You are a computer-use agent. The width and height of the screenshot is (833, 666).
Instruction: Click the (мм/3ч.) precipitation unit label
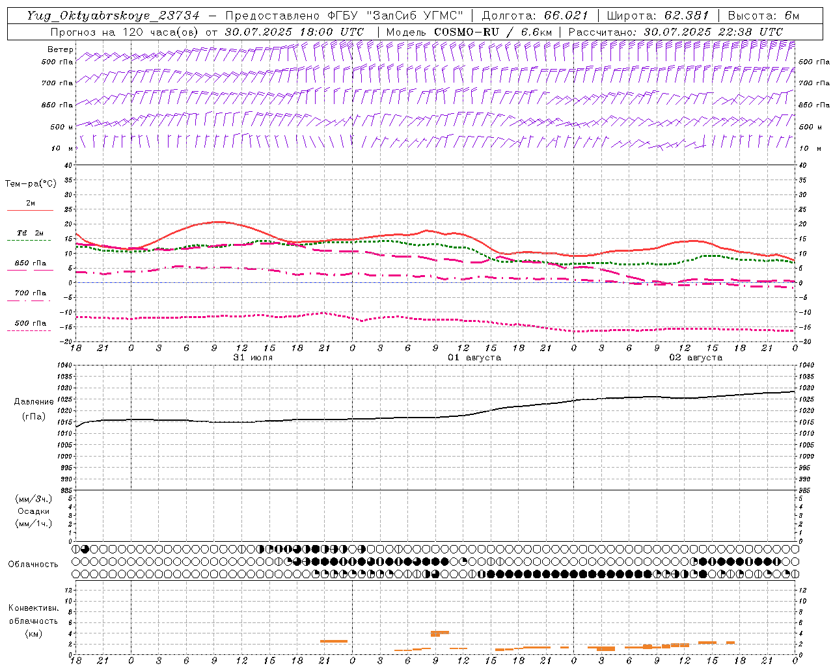tap(33, 499)
